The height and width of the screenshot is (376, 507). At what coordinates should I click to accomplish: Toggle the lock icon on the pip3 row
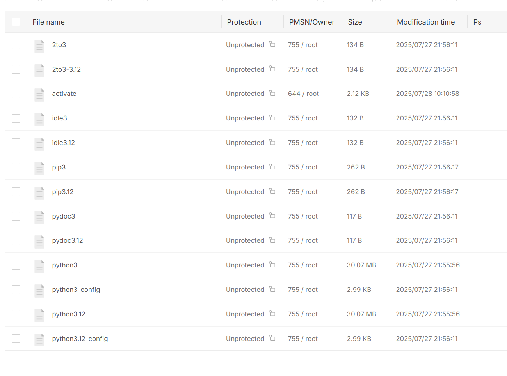(x=272, y=167)
